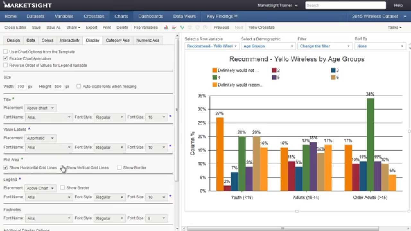The image size is (411, 231).
Task: Click Delete in toolbar
Action: coord(122,28)
